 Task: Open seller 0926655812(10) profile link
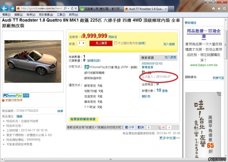click(x=152, y=63)
